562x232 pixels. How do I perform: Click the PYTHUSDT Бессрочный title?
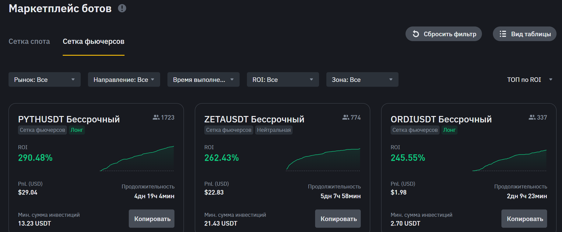[69, 119]
